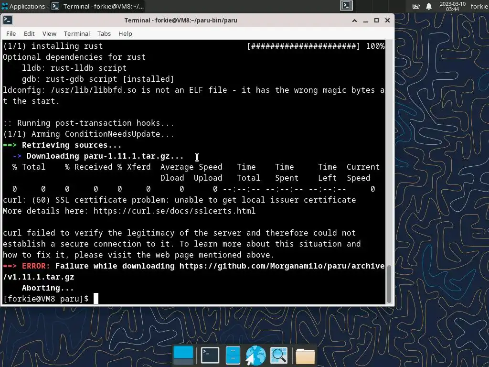Select the Terminal window button in the taskbar

[x=97, y=6]
